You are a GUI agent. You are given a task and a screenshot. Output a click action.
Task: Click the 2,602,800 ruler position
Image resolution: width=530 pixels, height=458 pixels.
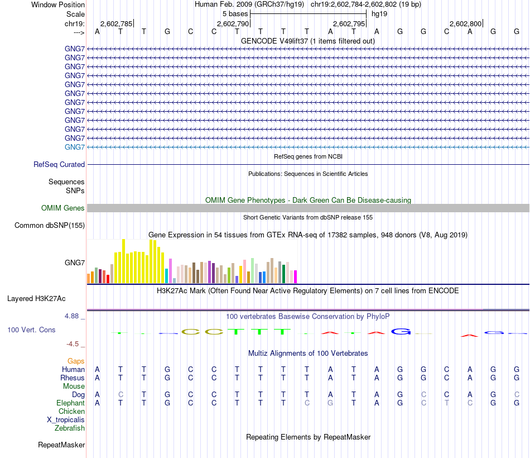pos(465,23)
